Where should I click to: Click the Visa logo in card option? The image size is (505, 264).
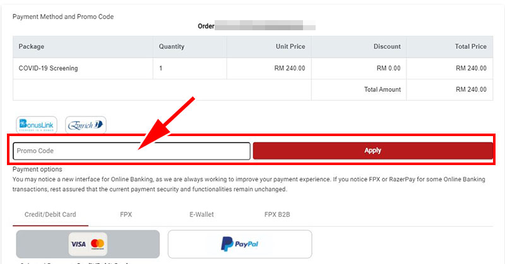pyautogui.click(x=78, y=244)
